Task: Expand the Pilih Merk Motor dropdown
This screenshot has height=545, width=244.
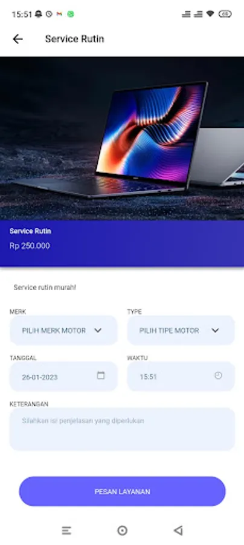Action: tap(63, 330)
